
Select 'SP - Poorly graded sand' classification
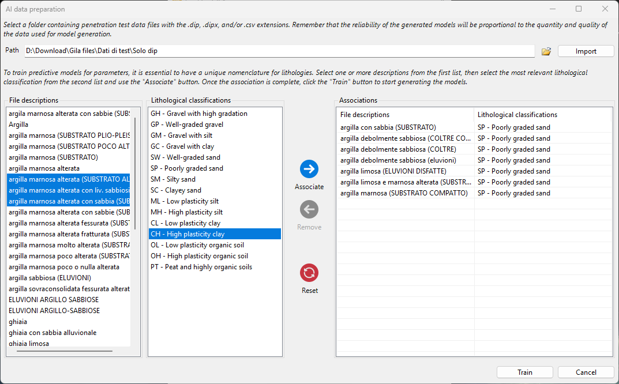[x=186, y=168]
